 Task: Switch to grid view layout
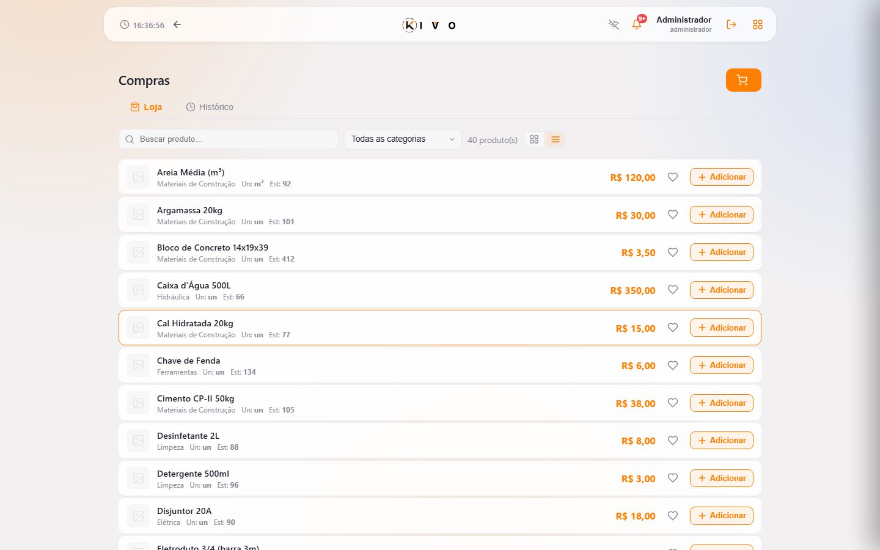pyautogui.click(x=534, y=139)
